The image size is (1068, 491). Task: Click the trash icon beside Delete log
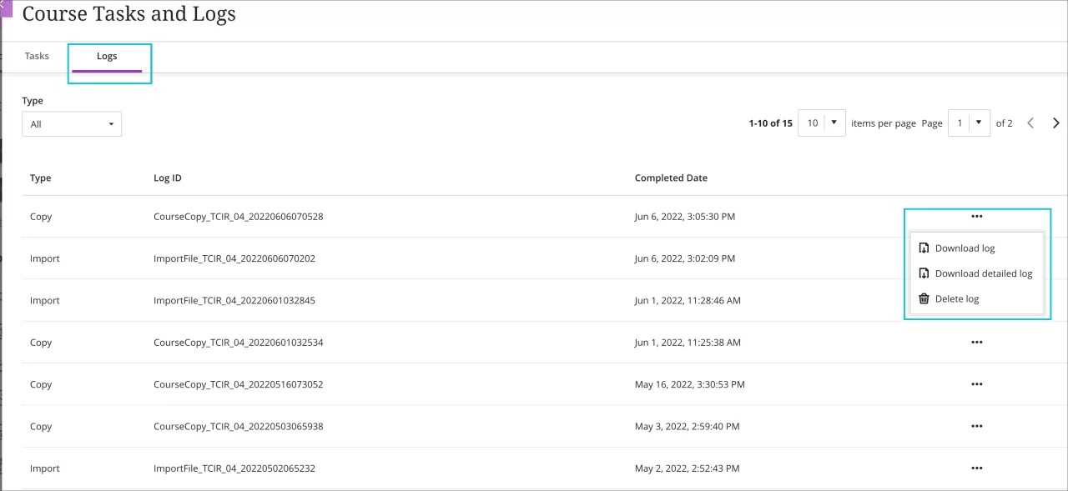924,298
